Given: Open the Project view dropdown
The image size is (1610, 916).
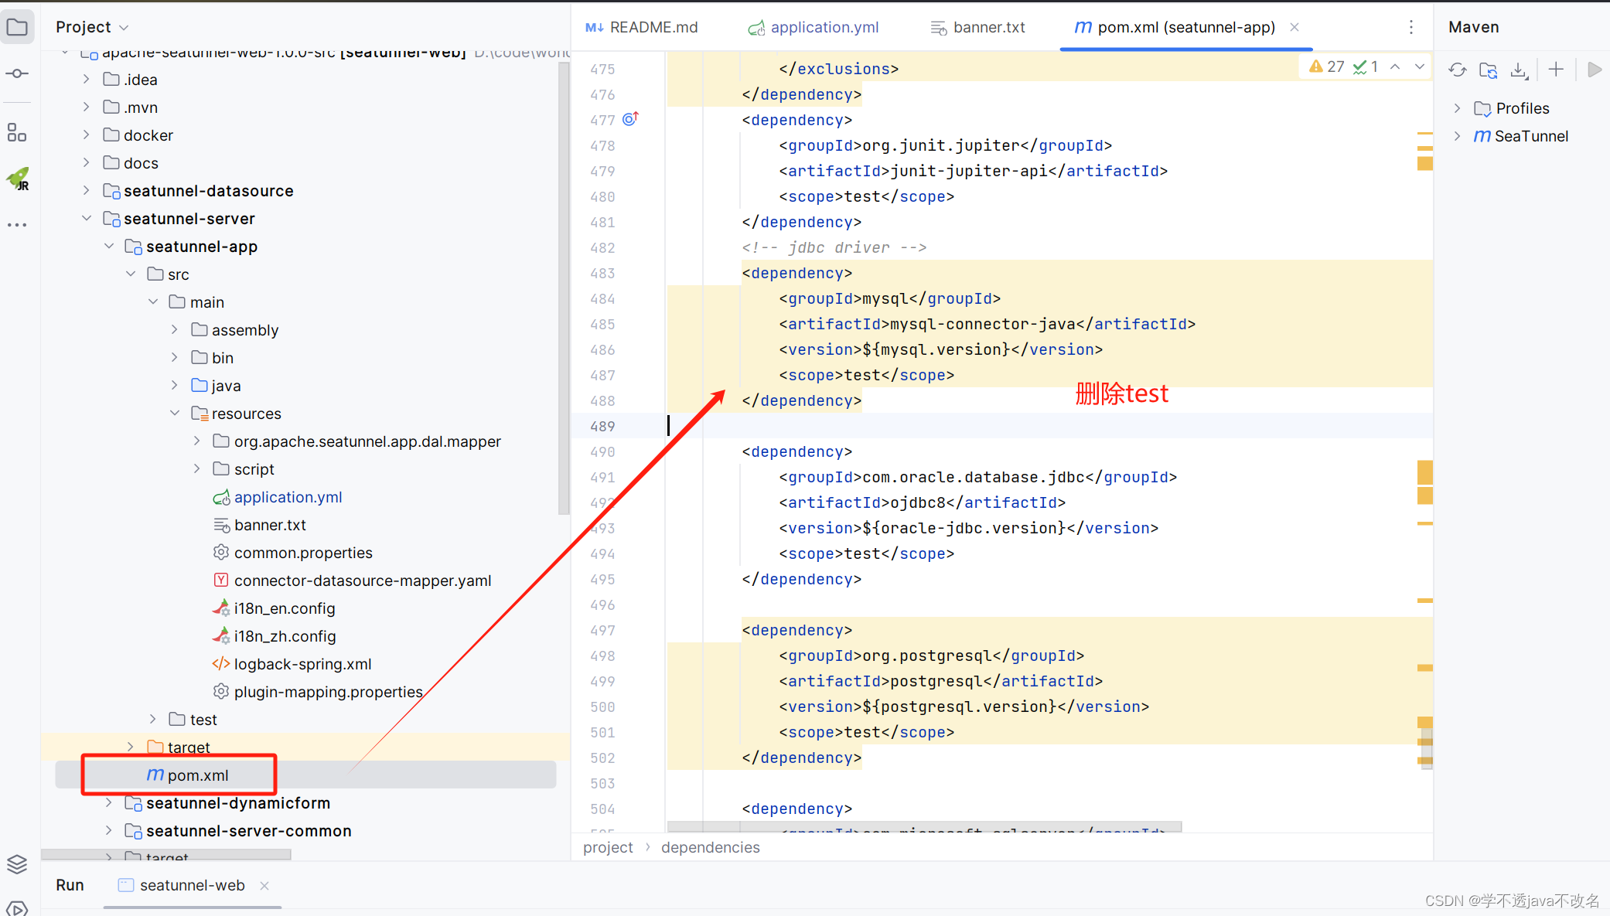Looking at the screenshot, I should (91, 26).
